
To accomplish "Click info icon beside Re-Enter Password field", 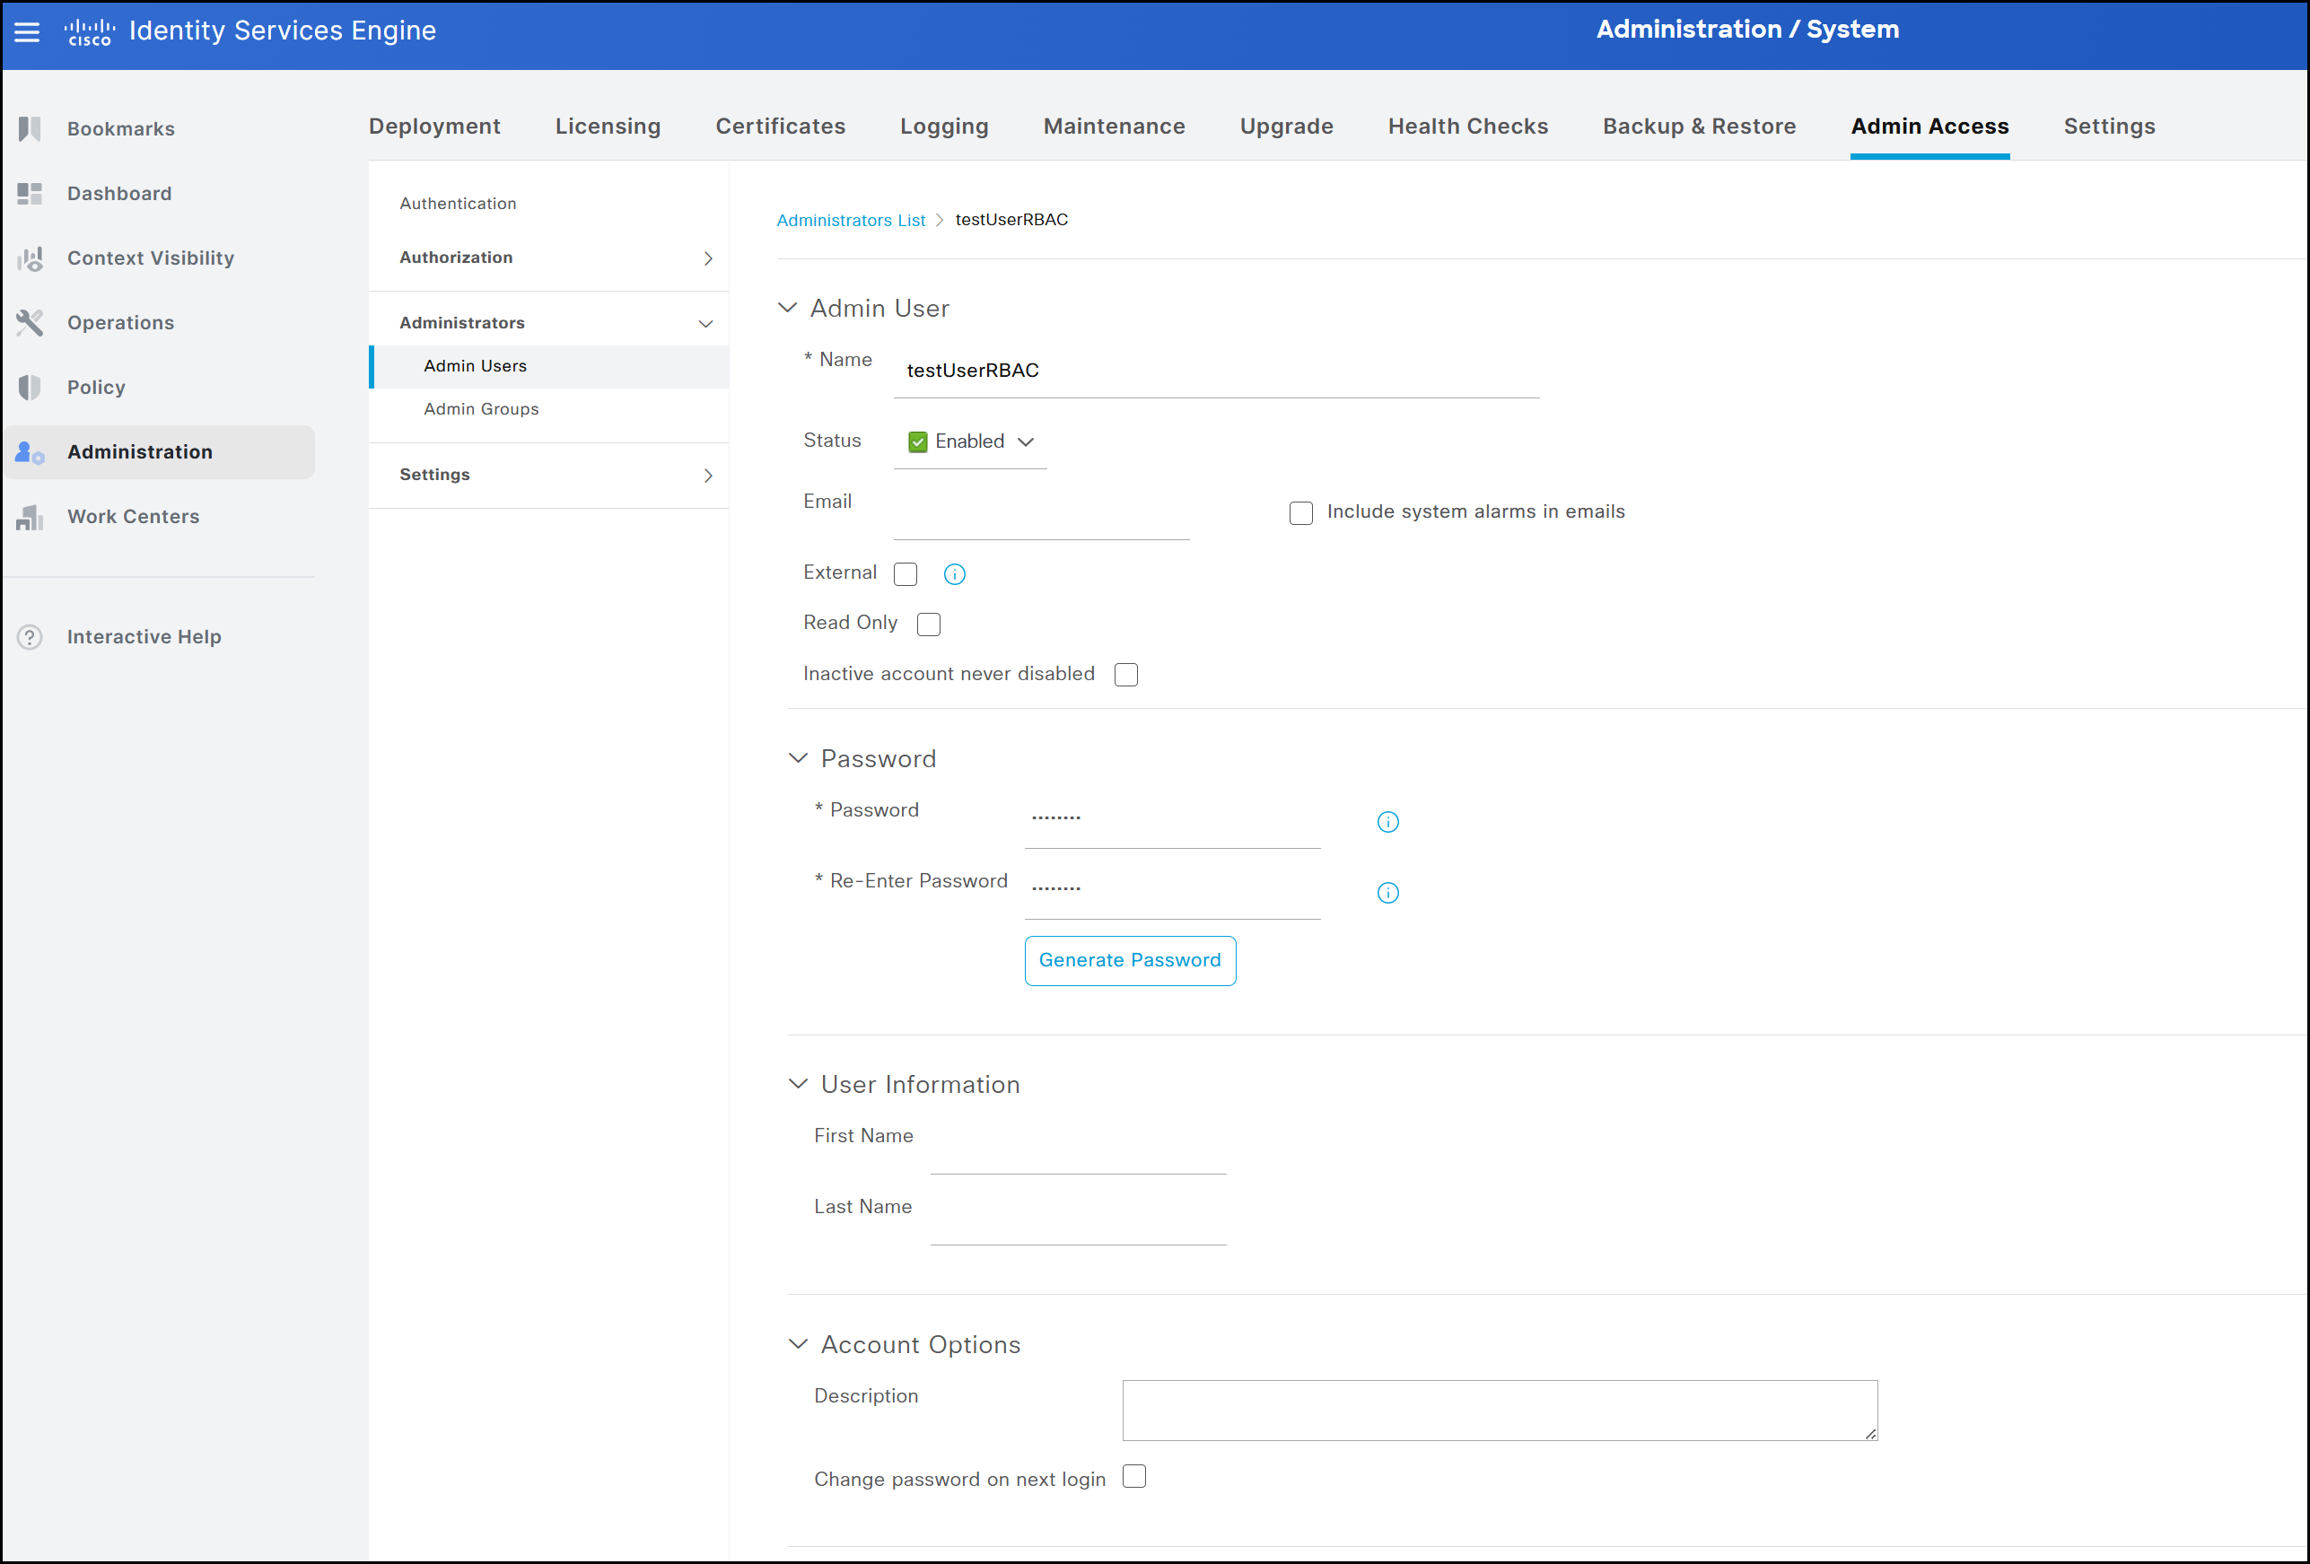I will click(1387, 892).
